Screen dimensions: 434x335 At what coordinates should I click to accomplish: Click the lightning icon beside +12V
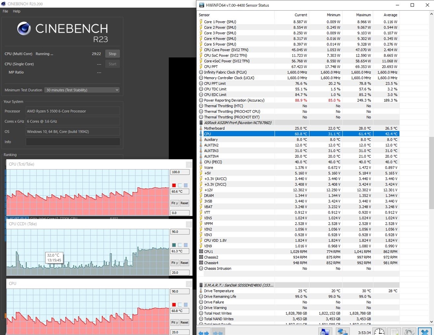[201, 190]
